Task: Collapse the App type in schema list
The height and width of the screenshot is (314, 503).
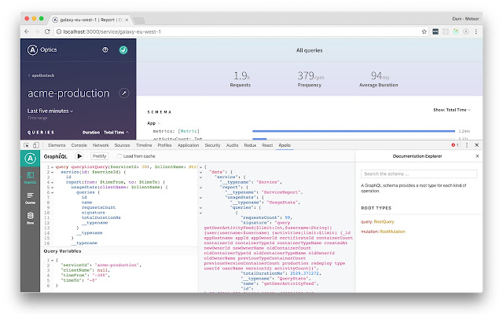Action: (x=154, y=123)
